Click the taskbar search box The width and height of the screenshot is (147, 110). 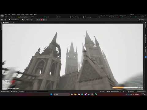(62, 94)
